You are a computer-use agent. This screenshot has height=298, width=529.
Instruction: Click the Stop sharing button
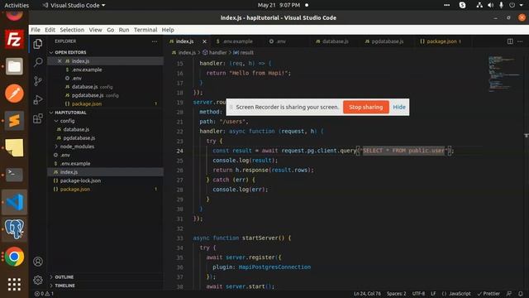tap(365, 107)
